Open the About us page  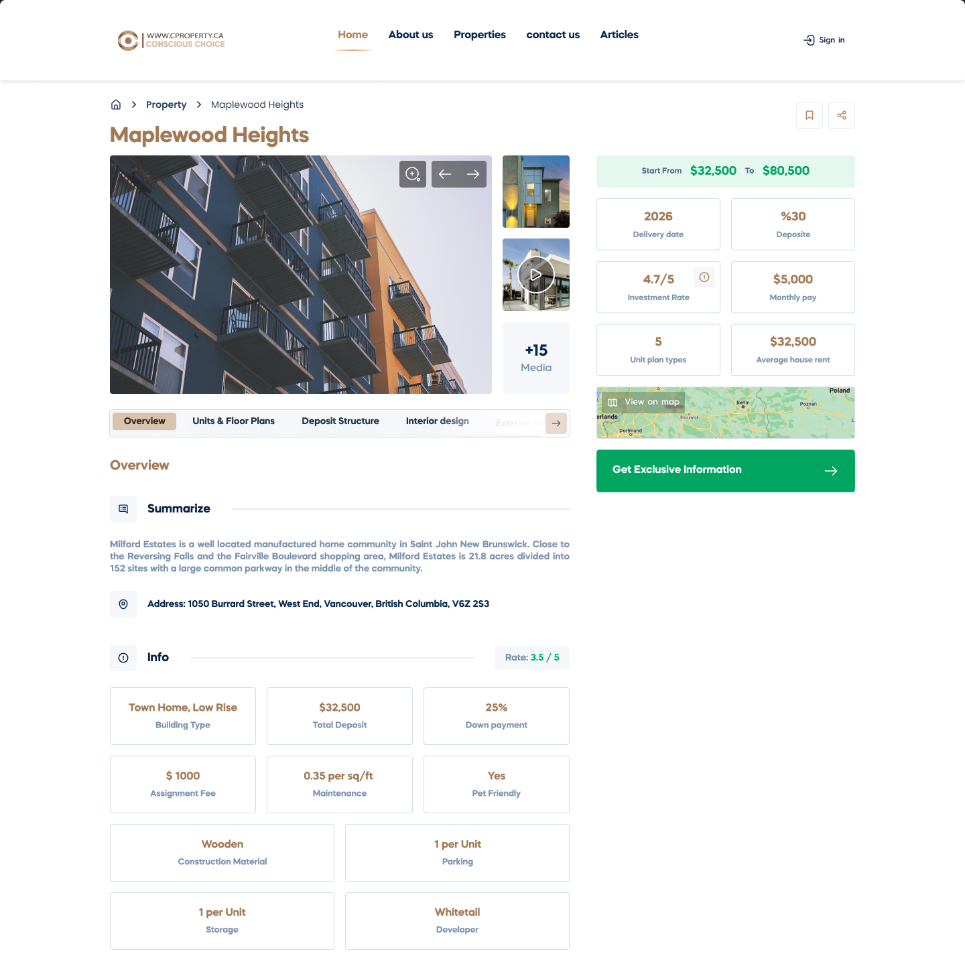[411, 35]
